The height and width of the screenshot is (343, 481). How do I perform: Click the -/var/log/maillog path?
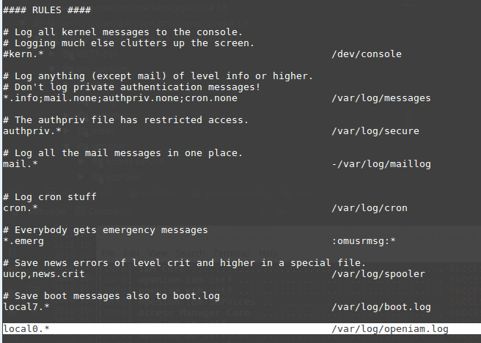pyautogui.click(x=381, y=164)
